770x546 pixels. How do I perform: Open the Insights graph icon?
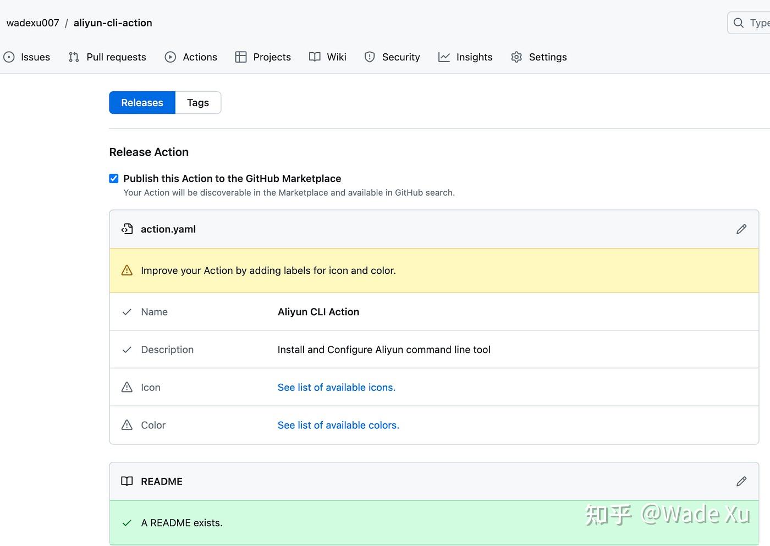tap(444, 57)
